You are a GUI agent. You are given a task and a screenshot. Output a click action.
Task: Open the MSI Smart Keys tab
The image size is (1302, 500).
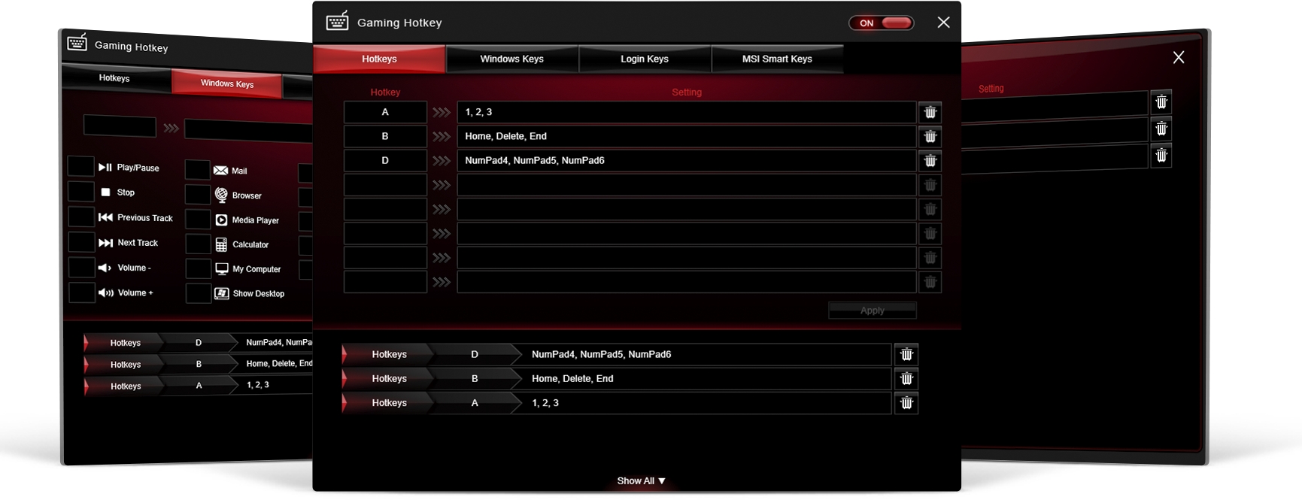point(776,59)
